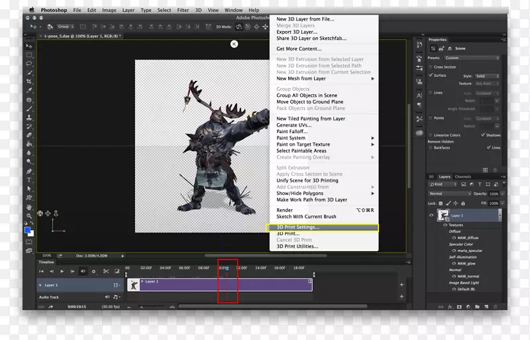Select the Brush tool
530x340 pixels.
pyautogui.click(x=29, y=109)
